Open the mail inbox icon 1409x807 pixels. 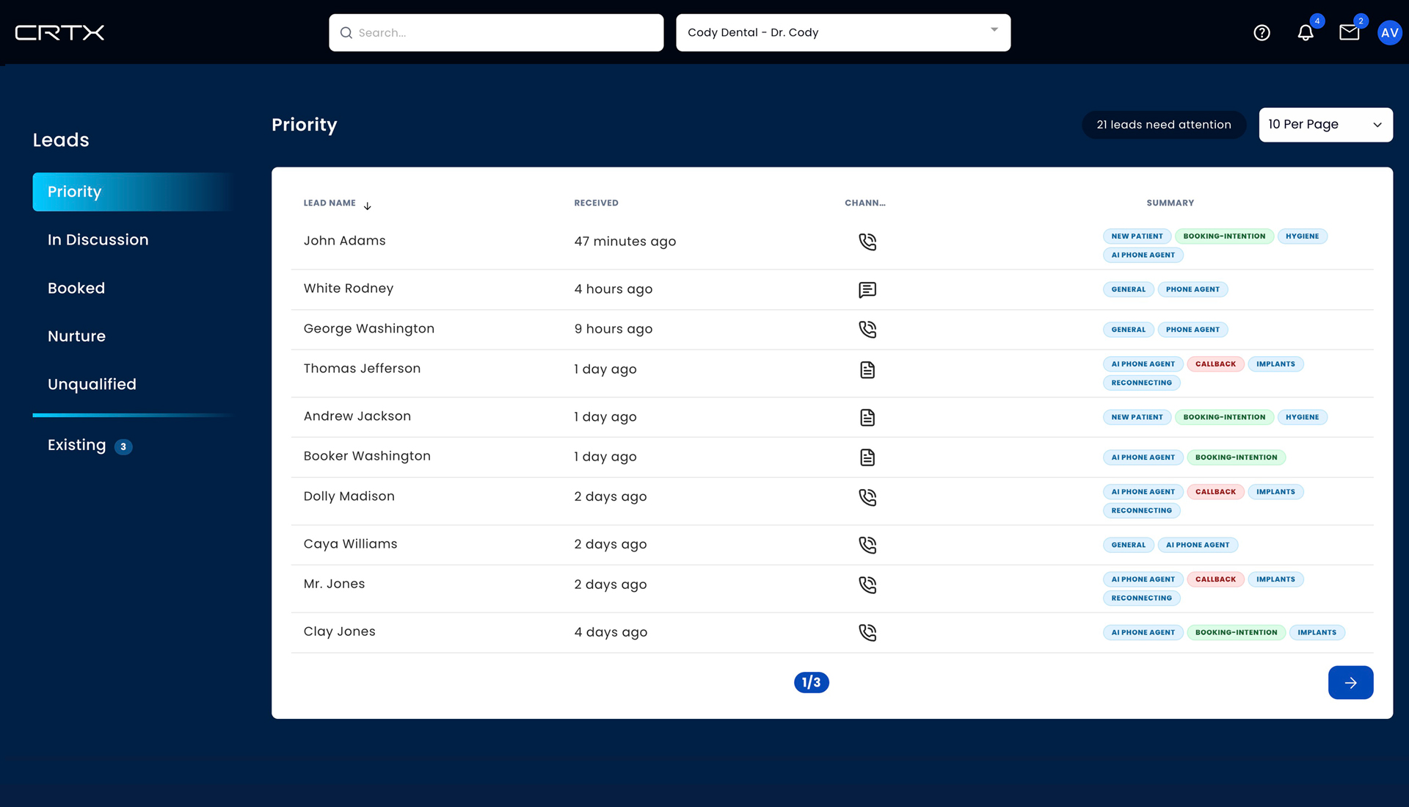tap(1349, 32)
